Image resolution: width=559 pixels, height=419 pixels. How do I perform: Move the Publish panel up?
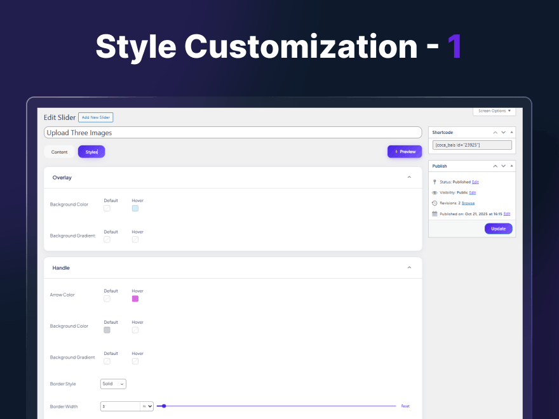click(495, 166)
